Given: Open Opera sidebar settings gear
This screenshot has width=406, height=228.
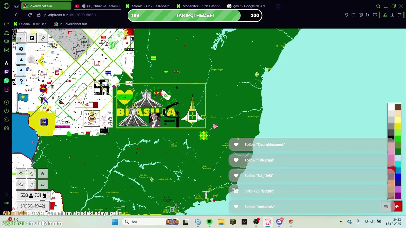Looking at the screenshot, I should coord(6,128).
